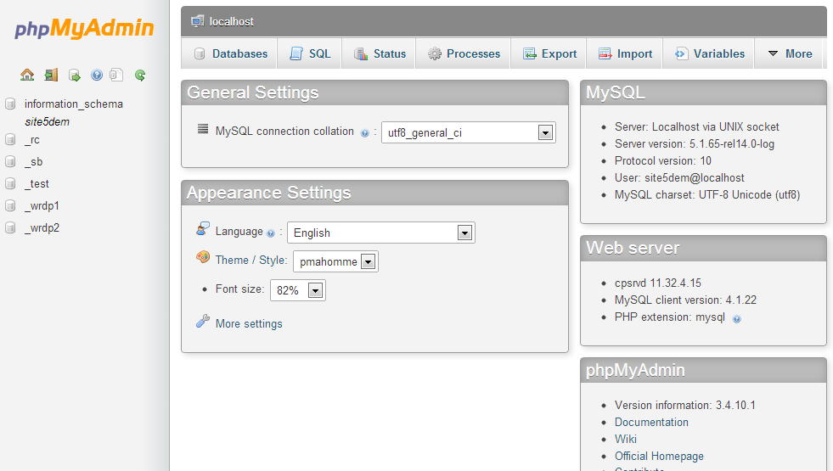Click the collation list icon
The height and width of the screenshot is (471, 833).
coord(203,128)
